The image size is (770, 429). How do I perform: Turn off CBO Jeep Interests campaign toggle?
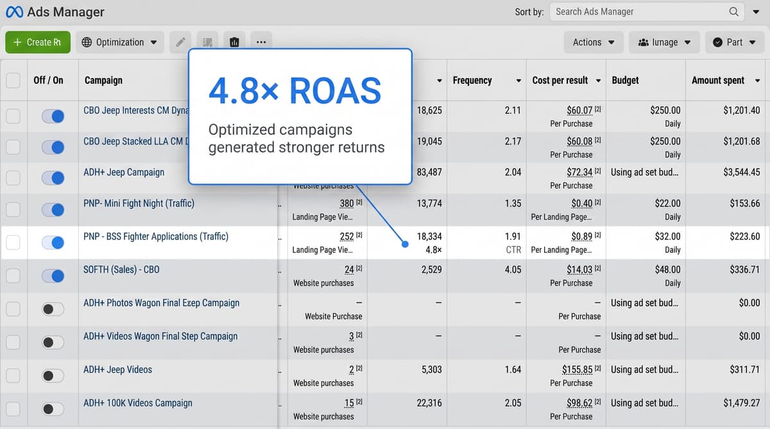[53, 117]
